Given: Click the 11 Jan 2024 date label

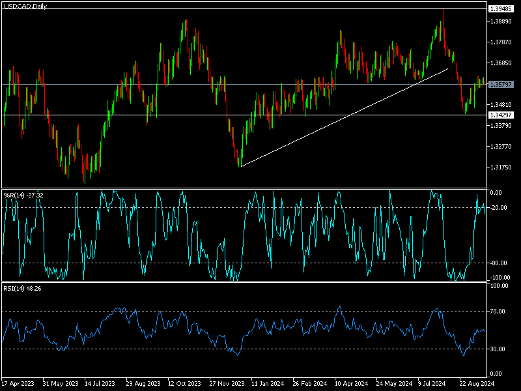Looking at the screenshot, I should tap(268, 384).
